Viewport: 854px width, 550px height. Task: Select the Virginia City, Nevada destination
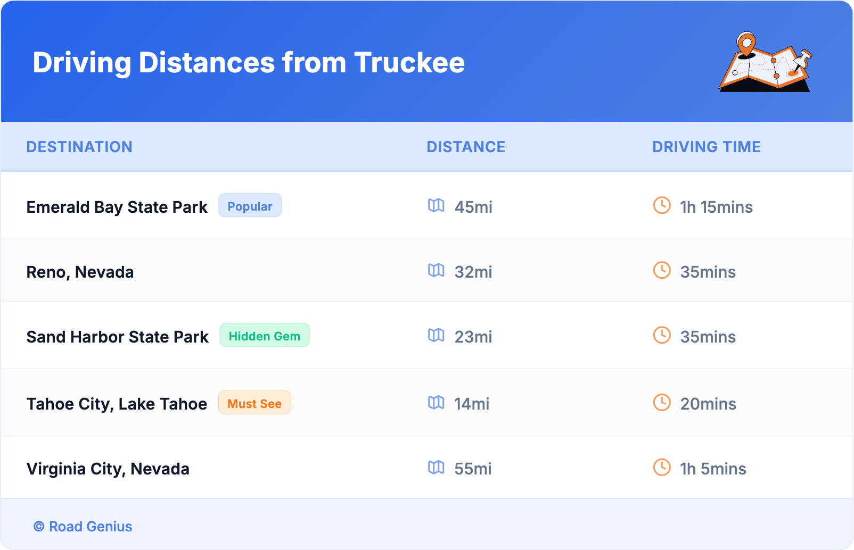pos(108,469)
